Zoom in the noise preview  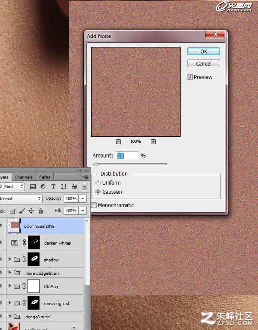[x=153, y=141]
